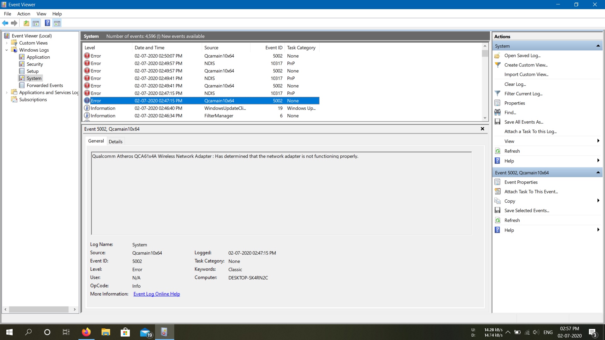The width and height of the screenshot is (605, 340).
Task: Click Refresh under System actions
Action: [512, 151]
